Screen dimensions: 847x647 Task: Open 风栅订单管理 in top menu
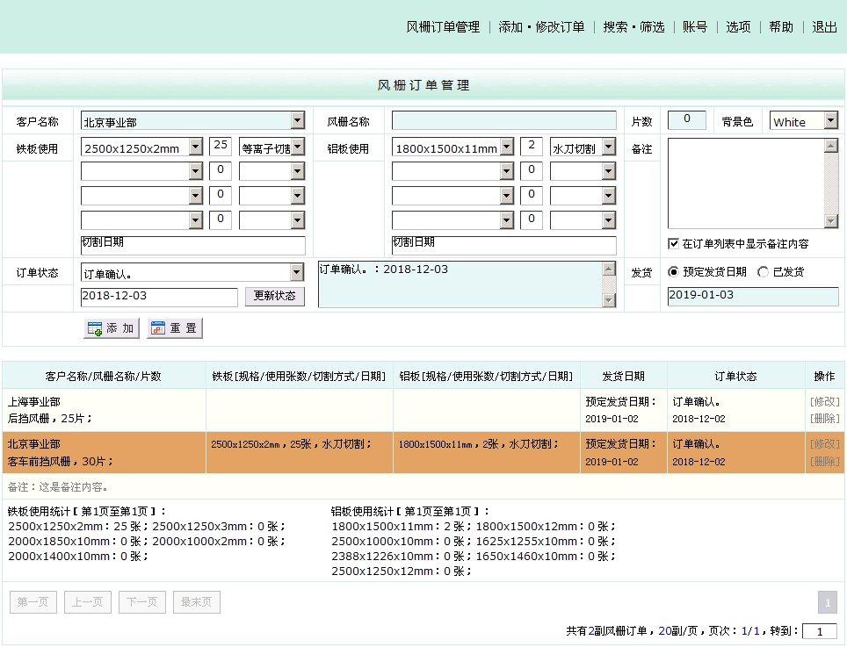coord(443,27)
